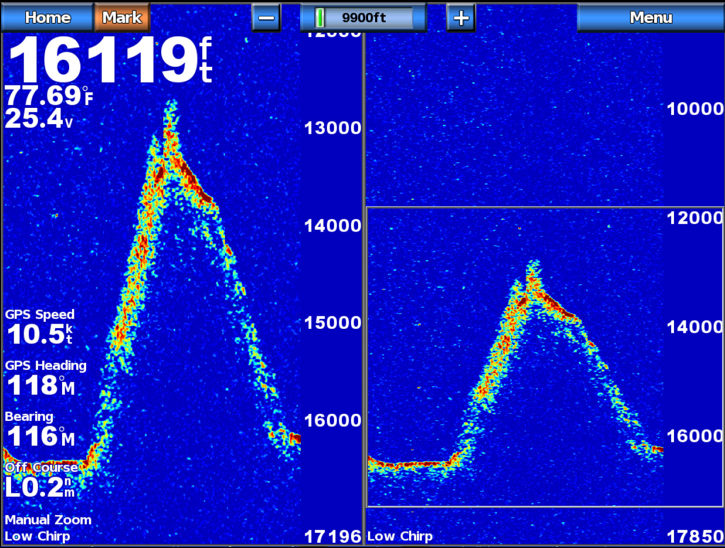Click the 13000 depth scale marker

[x=332, y=128]
